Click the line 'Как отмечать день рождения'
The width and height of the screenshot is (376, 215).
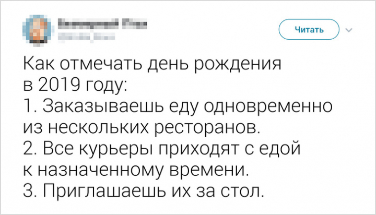(152, 64)
